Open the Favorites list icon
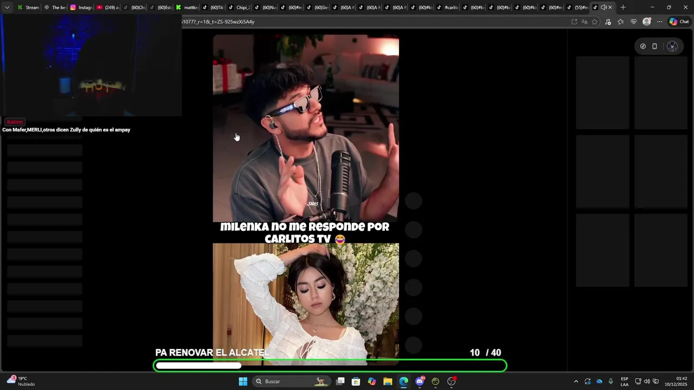This screenshot has width=694, height=390. click(x=621, y=22)
